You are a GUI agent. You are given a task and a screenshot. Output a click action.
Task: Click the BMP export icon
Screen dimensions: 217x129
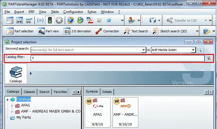coord(19,20)
